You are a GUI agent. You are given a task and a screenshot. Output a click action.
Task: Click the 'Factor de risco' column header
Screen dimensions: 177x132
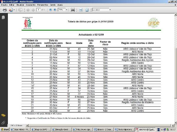tap(105, 43)
